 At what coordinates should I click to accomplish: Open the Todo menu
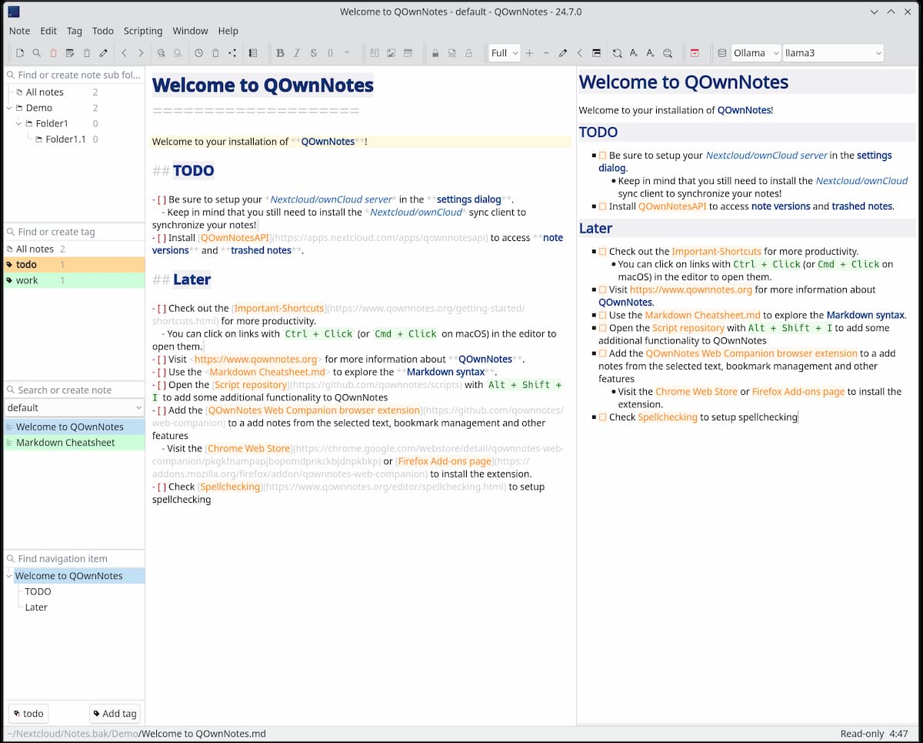coord(102,31)
